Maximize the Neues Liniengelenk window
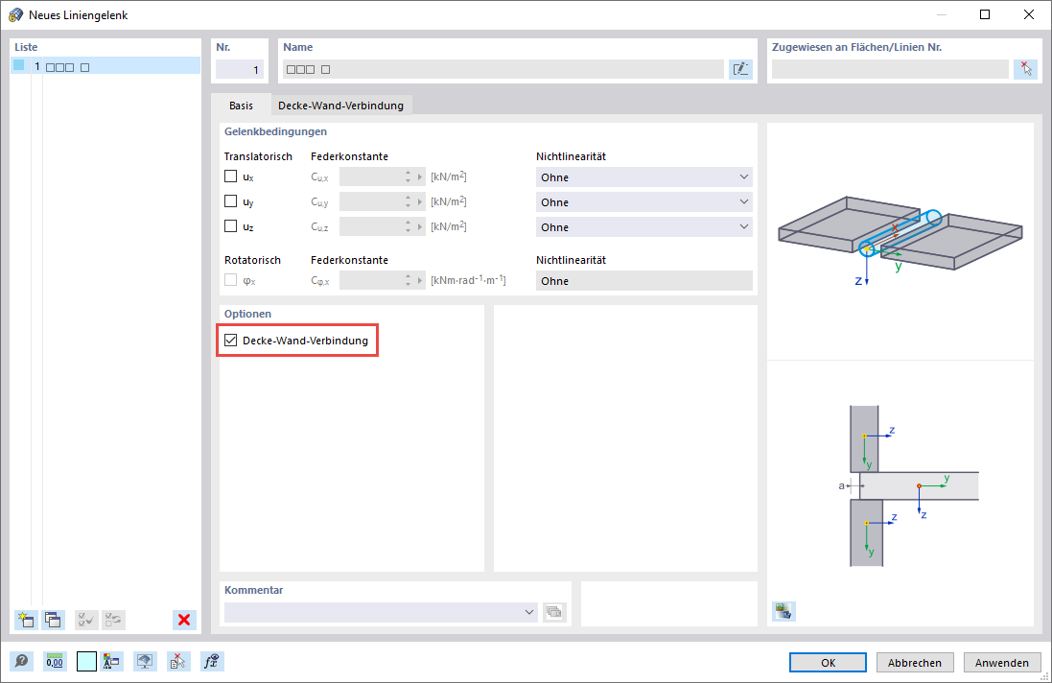Viewport: 1052px width, 683px height. tap(984, 14)
